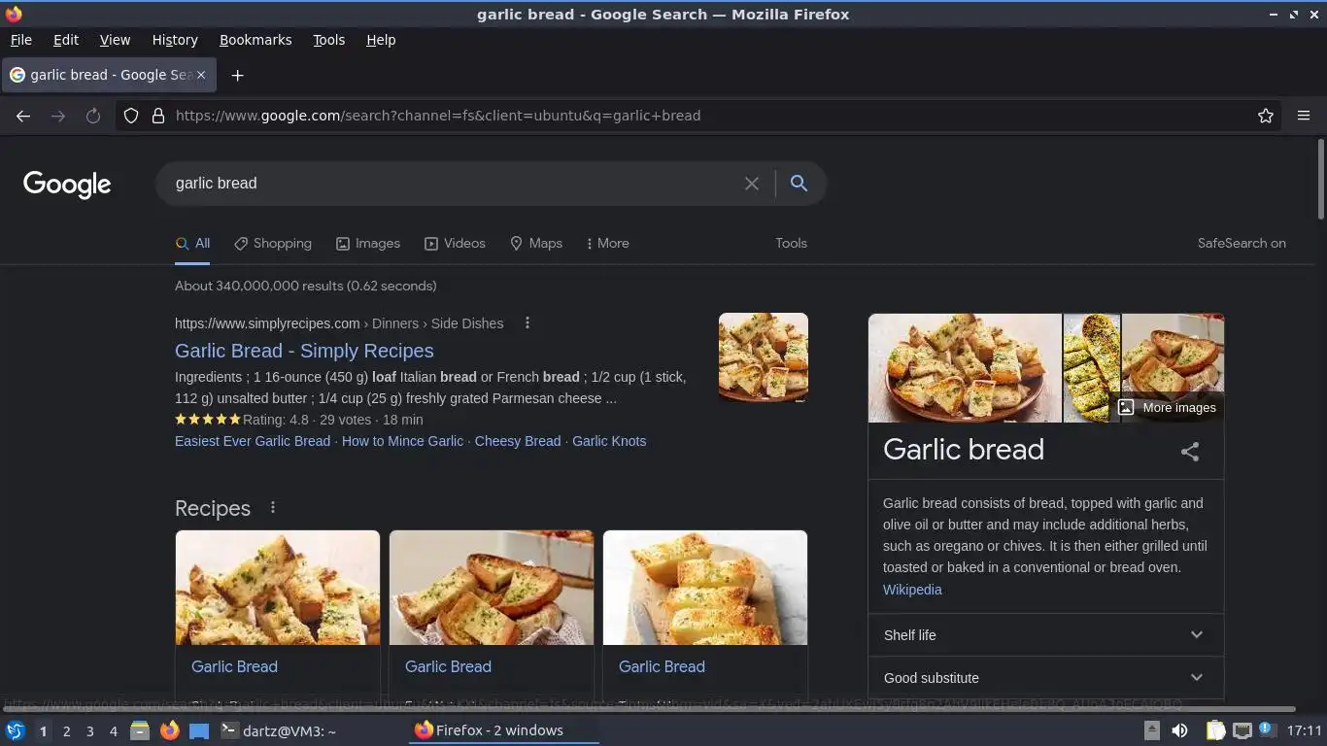This screenshot has height=746, width=1327.
Task: Click the forward navigation arrow
Action: click(x=58, y=116)
